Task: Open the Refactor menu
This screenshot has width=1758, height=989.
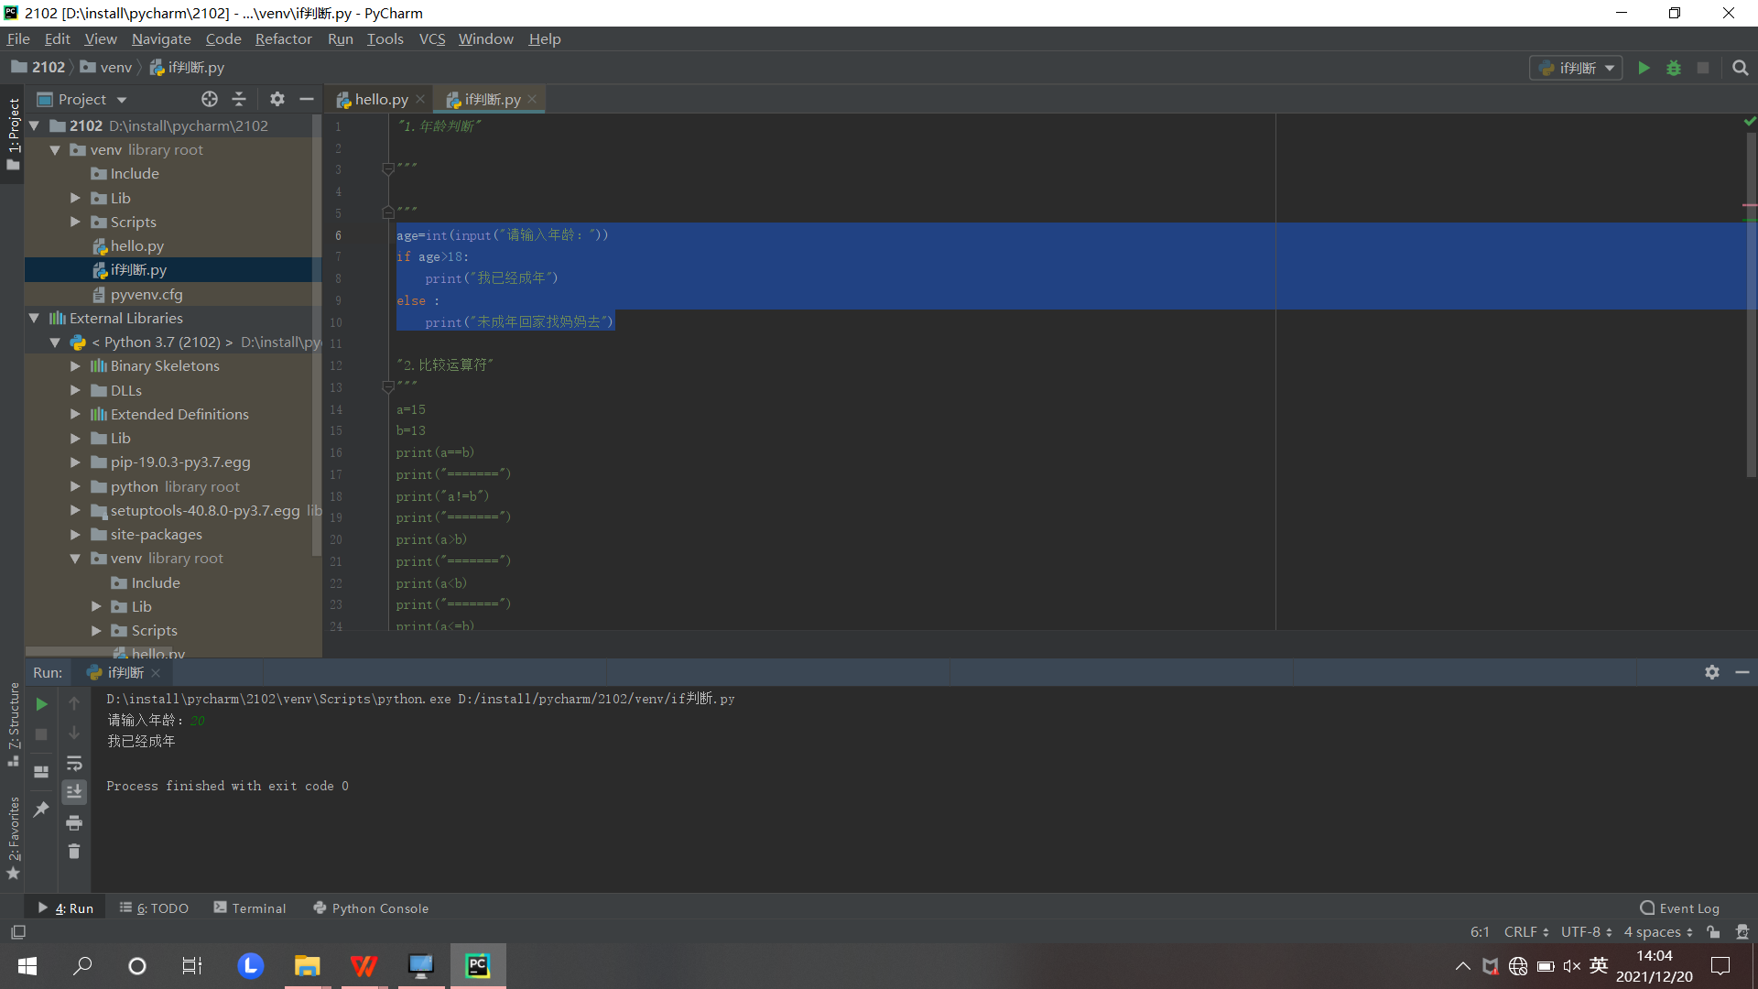Action: (x=283, y=39)
